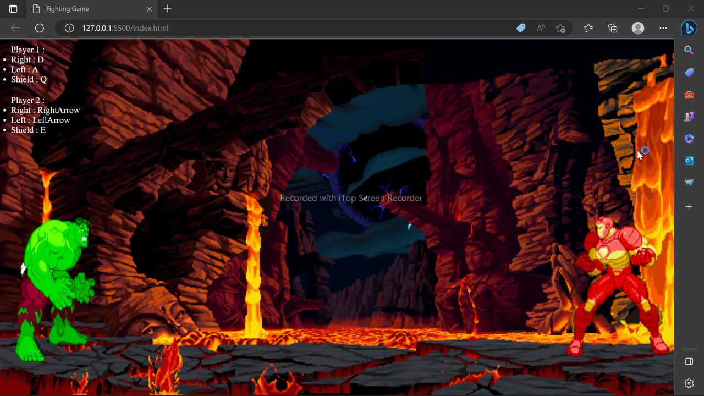This screenshot has height=396, width=704.
Task: Reload the page with the refresh button
Action: coord(40,28)
